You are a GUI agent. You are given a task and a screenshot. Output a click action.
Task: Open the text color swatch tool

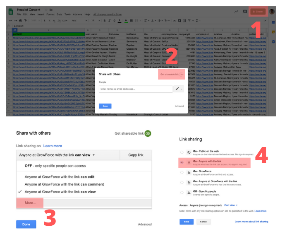[x=120, y=21]
